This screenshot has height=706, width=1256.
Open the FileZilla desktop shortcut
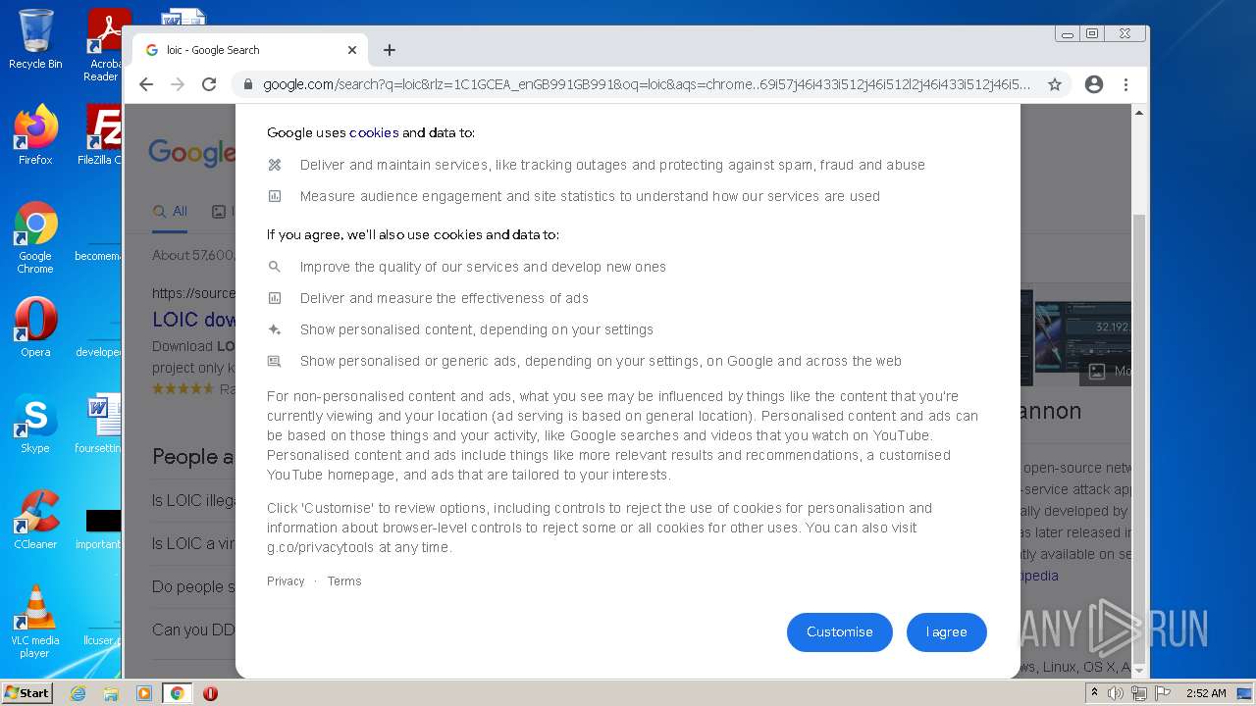pyautogui.click(x=102, y=134)
